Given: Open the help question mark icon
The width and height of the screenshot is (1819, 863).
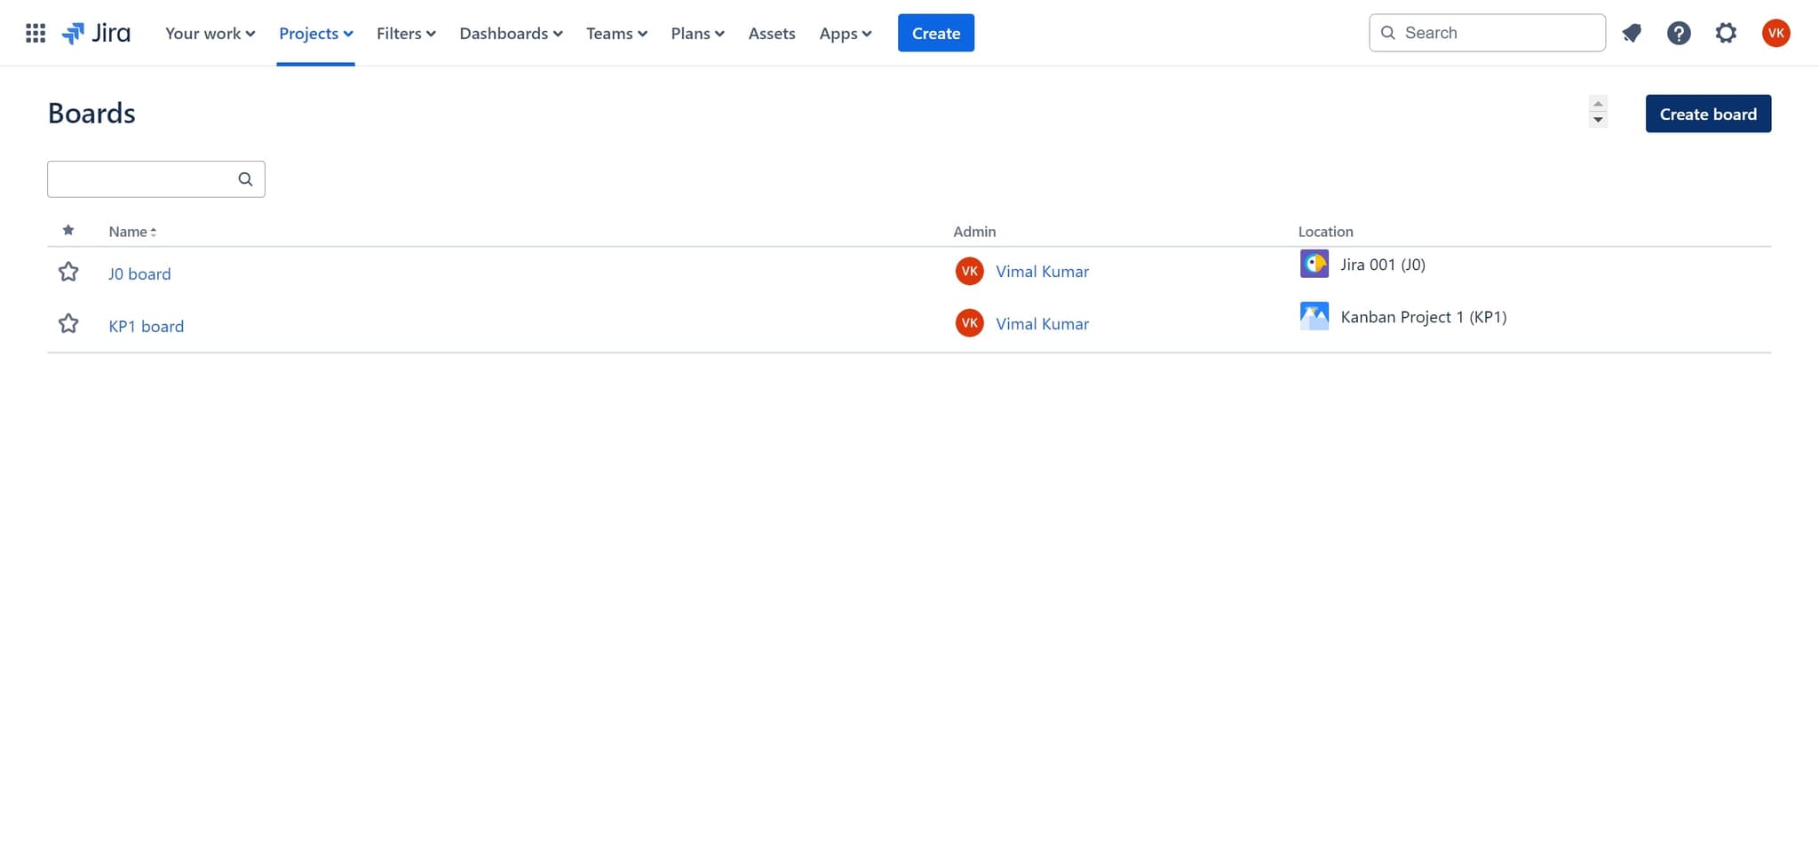Looking at the screenshot, I should pyautogui.click(x=1678, y=34).
